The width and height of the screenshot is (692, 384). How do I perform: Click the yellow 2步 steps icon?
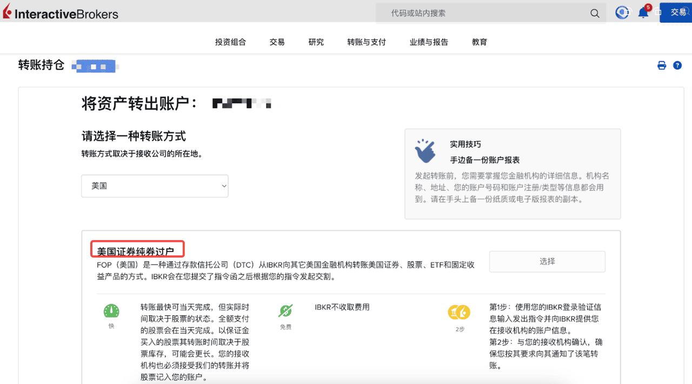click(x=459, y=312)
